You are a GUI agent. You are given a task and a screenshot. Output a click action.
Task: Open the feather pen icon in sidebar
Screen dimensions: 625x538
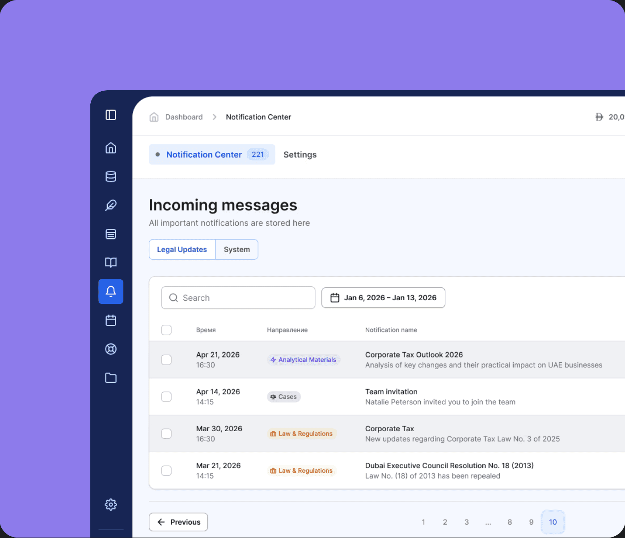coord(111,205)
